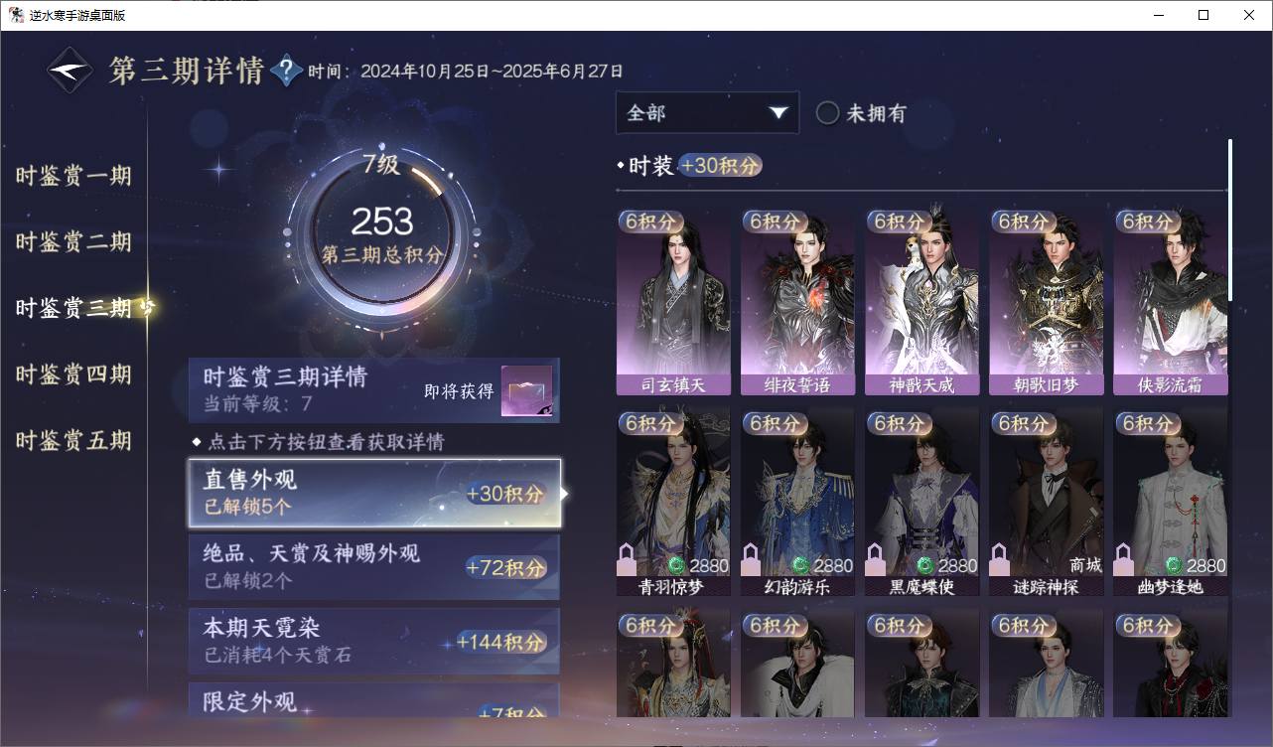Click the wardrobe icon on 谜踪神探 card
This screenshot has height=747, width=1273.
pyautogui.click(x=999, y=559)
